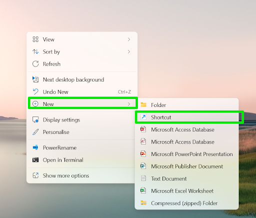Expand the New submenu chevron

point(129,104)
